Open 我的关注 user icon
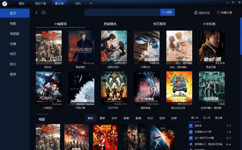The height and width of the screenshot is (150, 242). point(196,12)
